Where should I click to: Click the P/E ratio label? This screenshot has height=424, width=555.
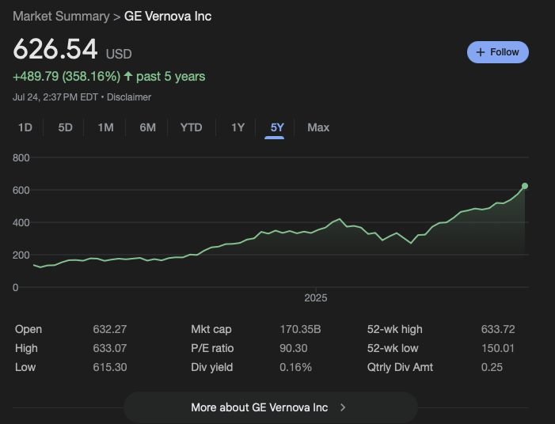[x=212, y=348]
